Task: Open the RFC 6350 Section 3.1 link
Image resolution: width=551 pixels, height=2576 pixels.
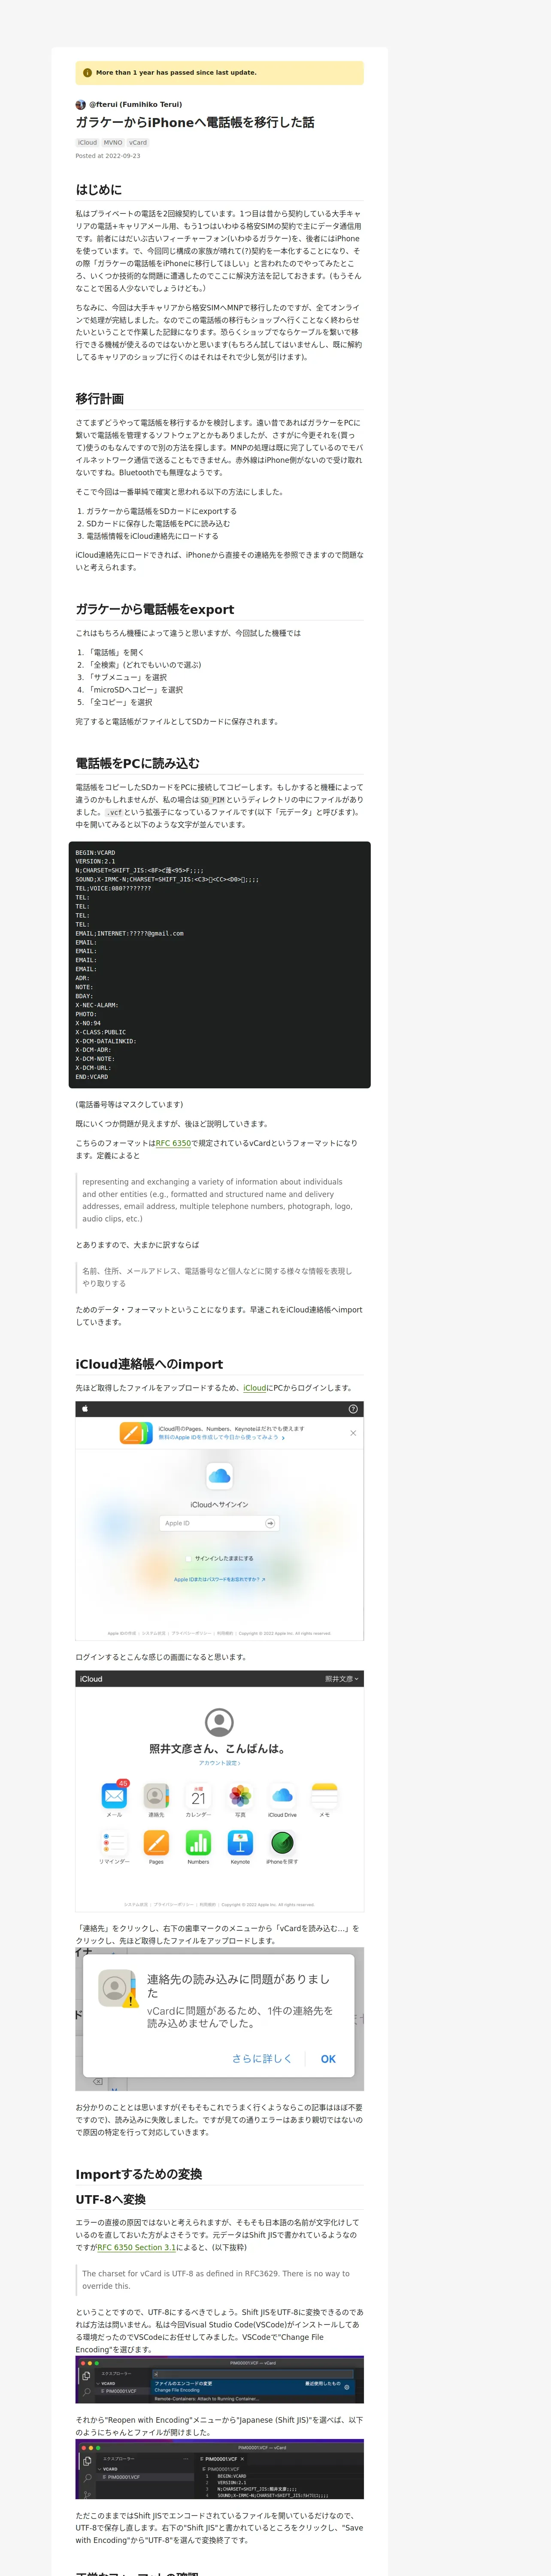Action: [x=137, y=2247]
